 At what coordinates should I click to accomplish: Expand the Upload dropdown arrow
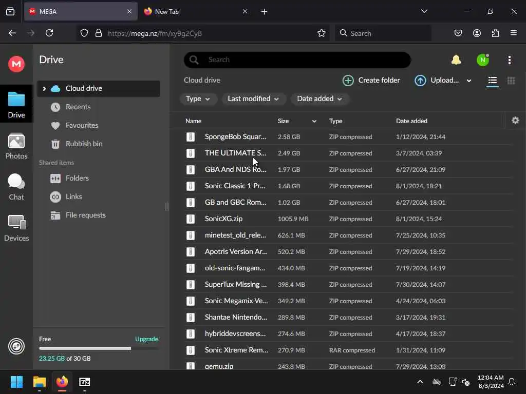pos(469,81)
